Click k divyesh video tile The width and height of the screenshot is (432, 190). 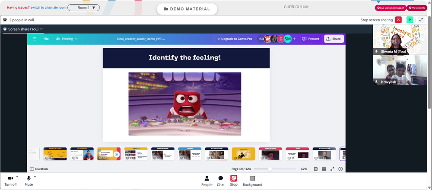400,70
